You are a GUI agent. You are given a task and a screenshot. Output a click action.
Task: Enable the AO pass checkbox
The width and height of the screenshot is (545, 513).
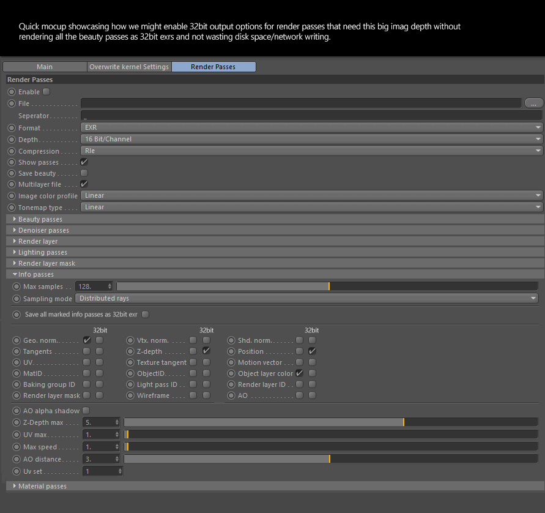[299, 395]
